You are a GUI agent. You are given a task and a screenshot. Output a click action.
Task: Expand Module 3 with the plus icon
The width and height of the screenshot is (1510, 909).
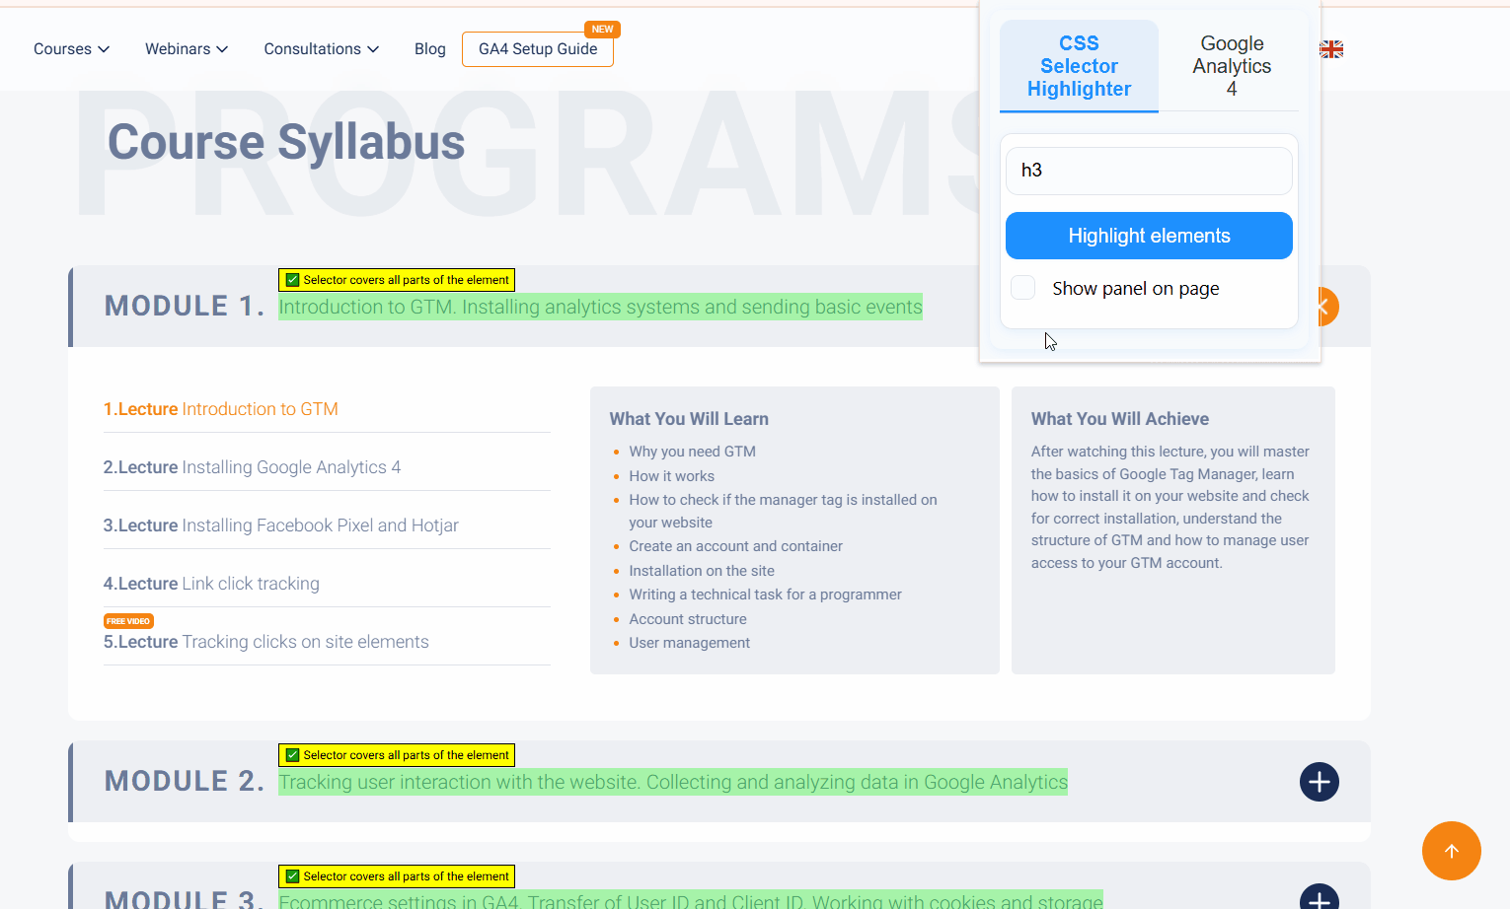click(x=1320, y=897)
